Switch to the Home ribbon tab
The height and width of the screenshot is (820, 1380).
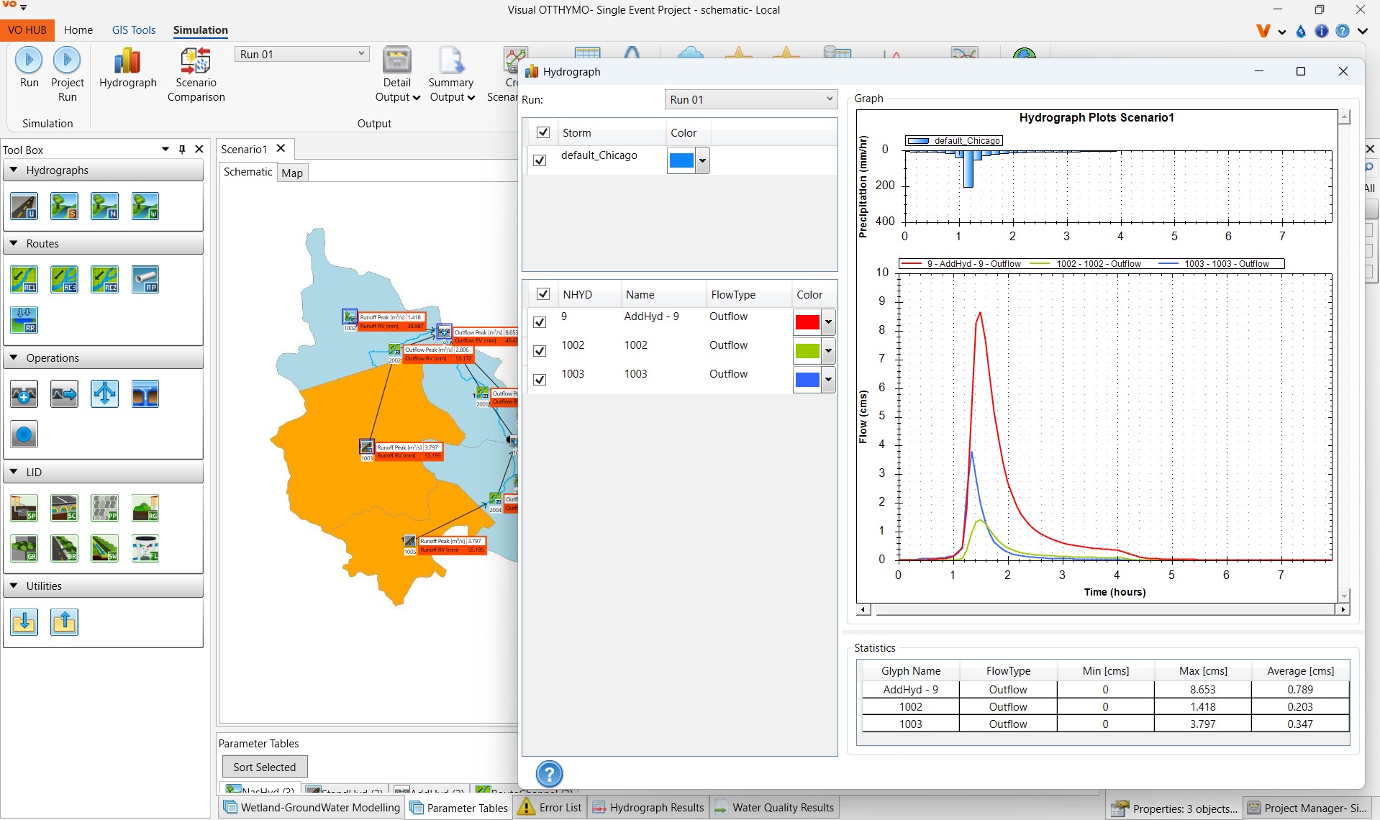(x=78, y=30)
